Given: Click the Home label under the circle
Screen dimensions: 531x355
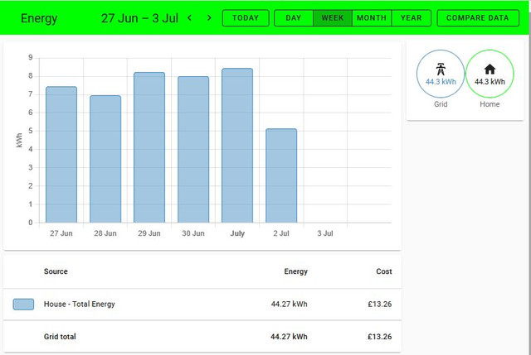Looking at the screenshot, I should [x=490, y=104].
